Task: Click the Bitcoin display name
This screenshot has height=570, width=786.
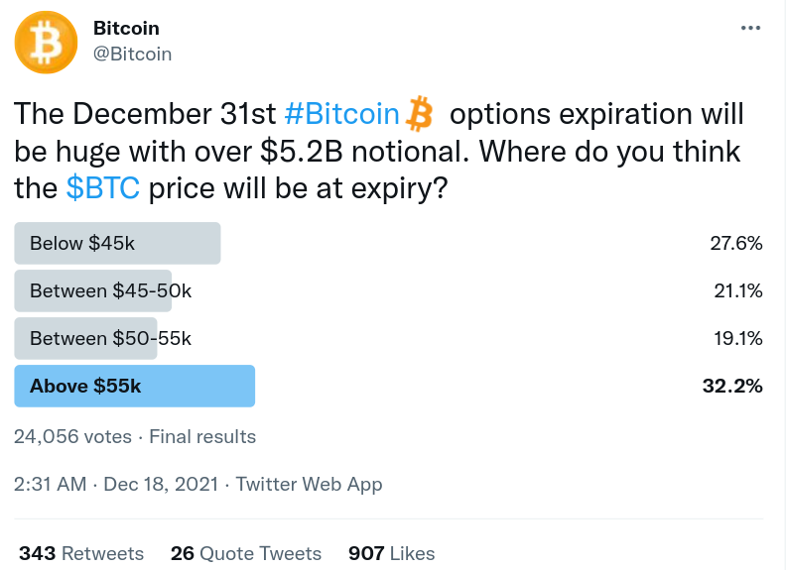Action: [x=126, y=28]
